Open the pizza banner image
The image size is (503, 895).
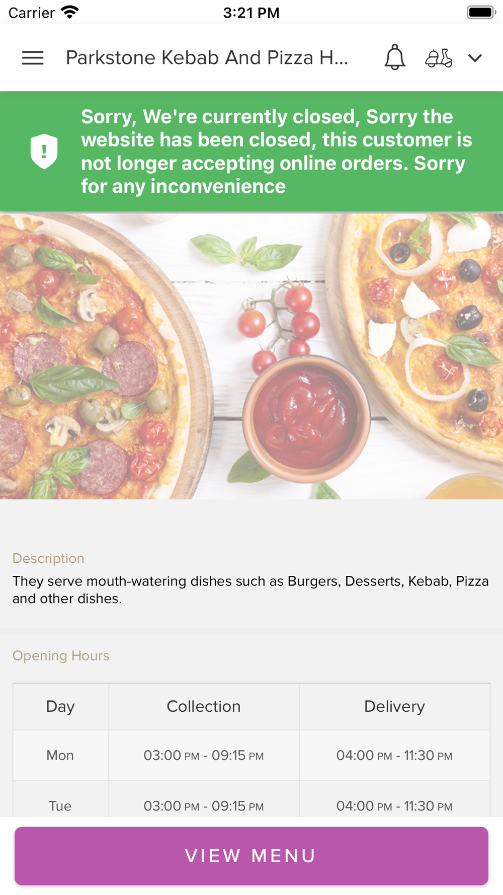[251, 356]
